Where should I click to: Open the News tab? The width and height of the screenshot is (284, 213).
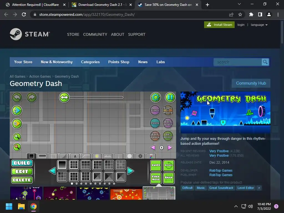[x=143, y=62]
